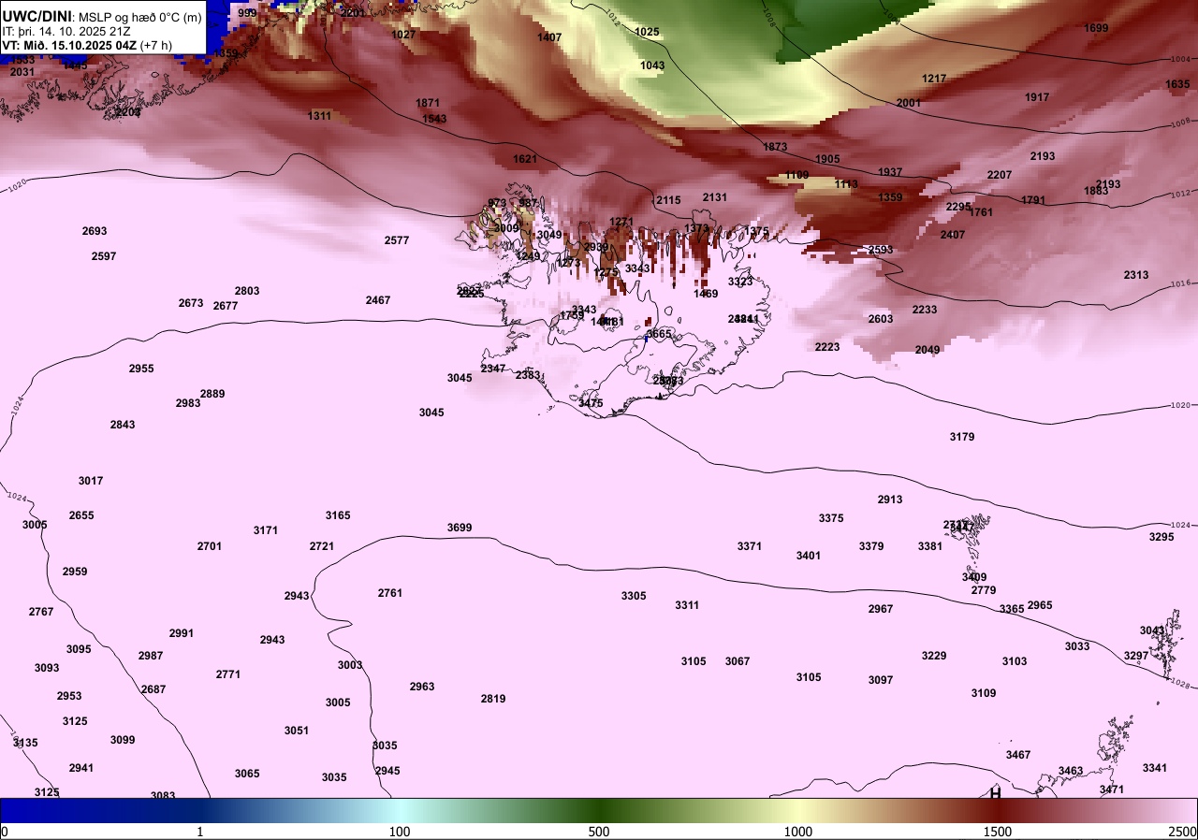1198x840 pixels.
Task: Click the map value '2001'
Action: [x=909, y=103]
